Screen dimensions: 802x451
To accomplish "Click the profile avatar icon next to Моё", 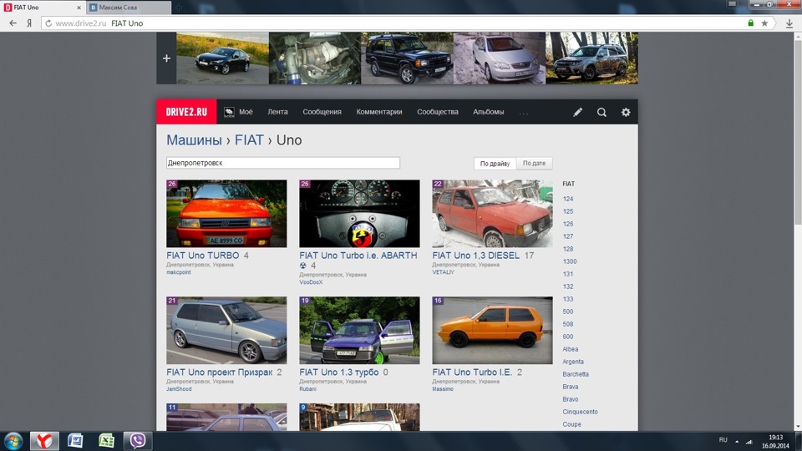I will coord(229,112).
